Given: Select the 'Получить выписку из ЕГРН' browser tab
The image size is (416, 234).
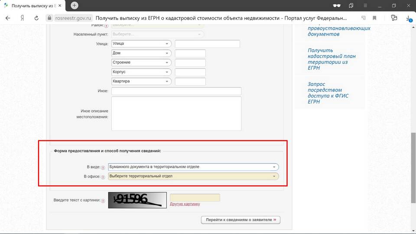Looking at the screenshot, I should click(x=35, y=6).
